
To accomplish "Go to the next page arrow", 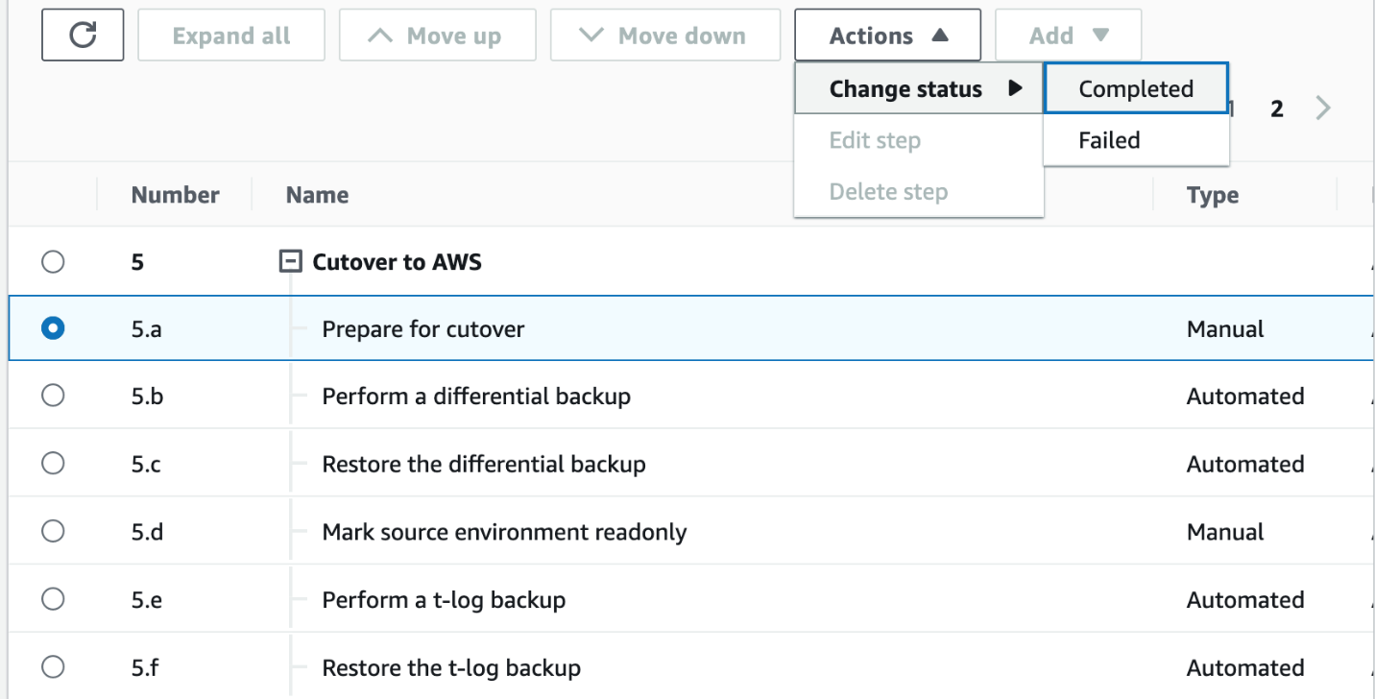I will pyautogui.click(x=1323, y=108).
